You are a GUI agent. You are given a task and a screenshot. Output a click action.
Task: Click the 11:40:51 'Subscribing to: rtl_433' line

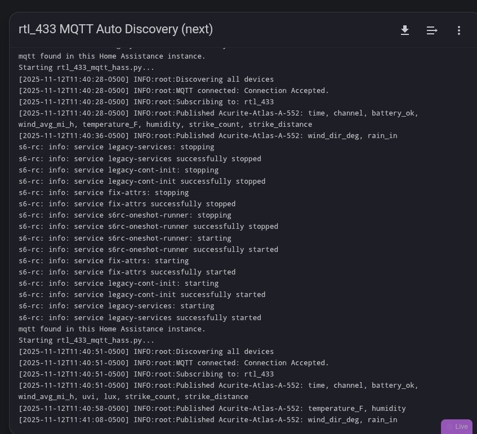(146, 374)
